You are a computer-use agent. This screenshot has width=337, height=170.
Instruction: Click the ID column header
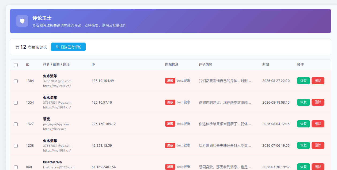click(x=28, y=65)
